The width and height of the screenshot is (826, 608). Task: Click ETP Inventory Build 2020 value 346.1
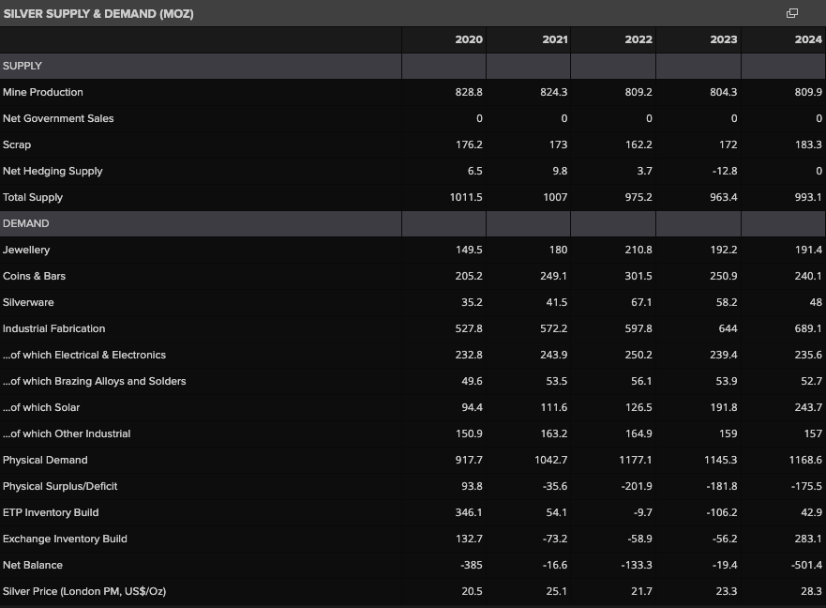[x=469, y=512]
